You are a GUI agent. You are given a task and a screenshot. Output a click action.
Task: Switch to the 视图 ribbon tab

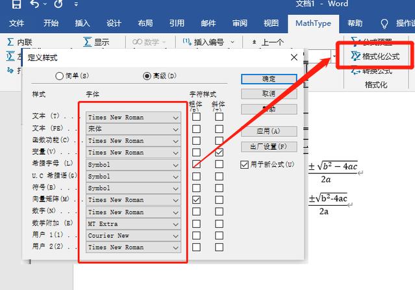pos(271,23)
